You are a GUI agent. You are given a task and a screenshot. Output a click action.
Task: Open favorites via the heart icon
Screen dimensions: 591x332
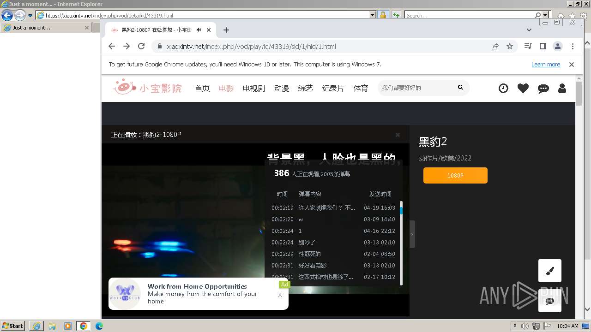coord(523,88)
